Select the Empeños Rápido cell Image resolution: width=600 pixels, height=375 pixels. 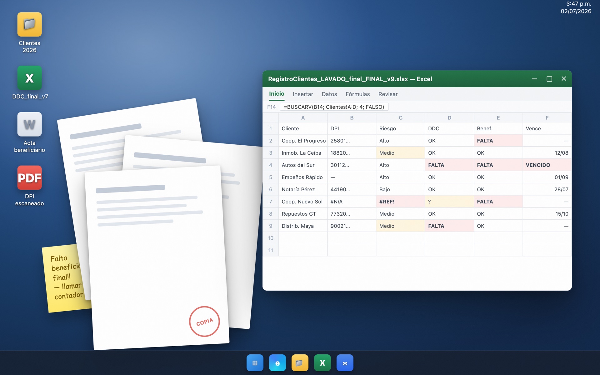coord(303,177)
